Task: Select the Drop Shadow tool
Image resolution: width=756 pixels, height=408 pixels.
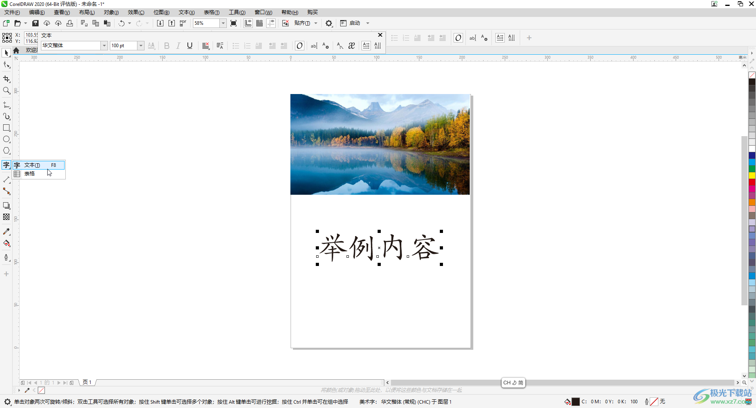Action: coord(6,205)
